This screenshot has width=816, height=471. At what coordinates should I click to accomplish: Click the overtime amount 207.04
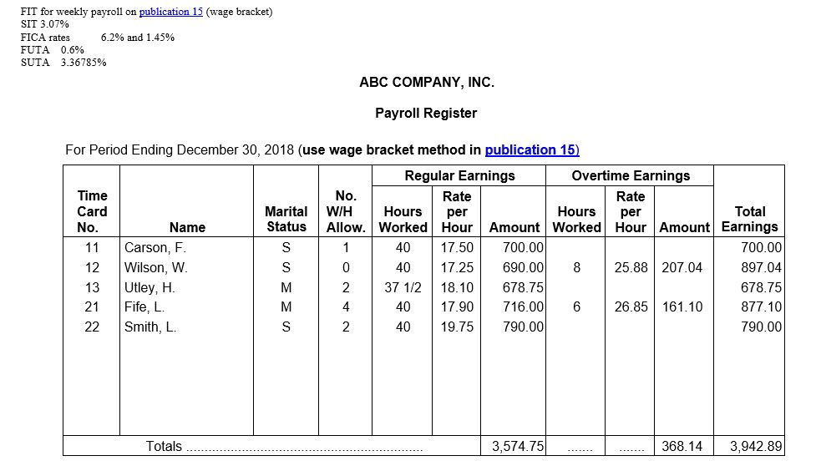pyautogui.click(x=682, y=267)
